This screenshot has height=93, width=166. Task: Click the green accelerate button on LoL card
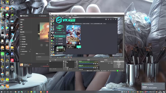[79, 47]
